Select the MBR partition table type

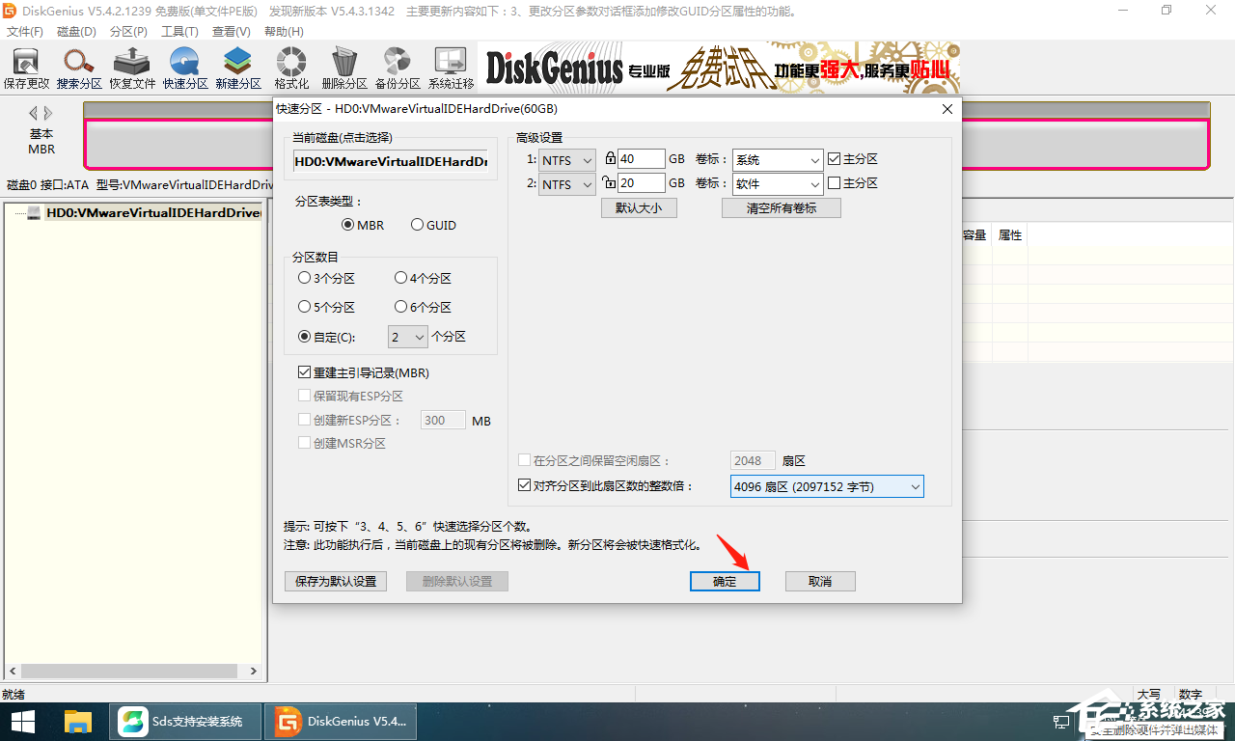click(363, 225)
